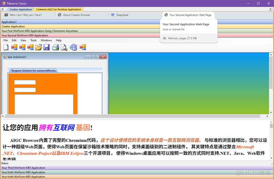Open a file with the folder icon
Image resolution: width=274 pixels, height=179 pixels.
tap(38, 47)
